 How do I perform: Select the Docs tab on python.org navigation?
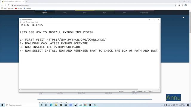point(85,12)
